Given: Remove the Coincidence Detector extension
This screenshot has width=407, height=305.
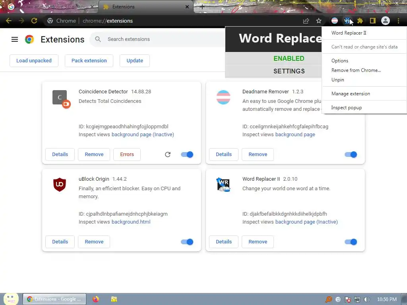Looking at the screenshot, I should (x=94, y=154).
